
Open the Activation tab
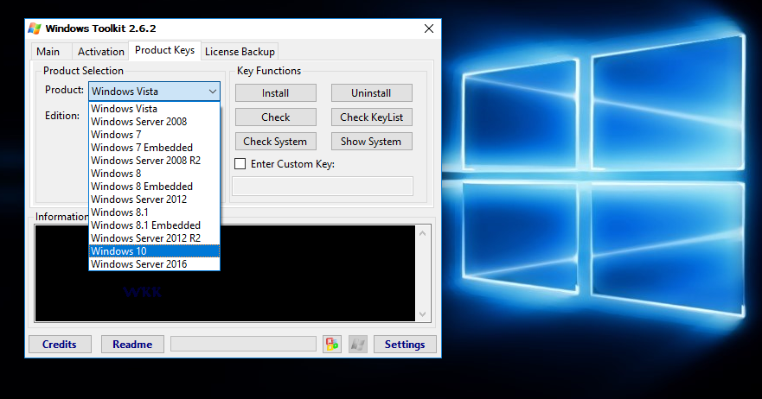click(x=101, y=52)
